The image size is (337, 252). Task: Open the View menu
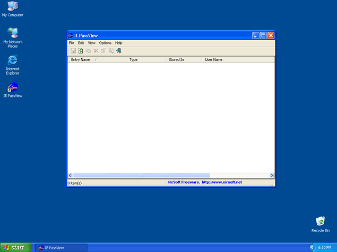coord(92,43)
